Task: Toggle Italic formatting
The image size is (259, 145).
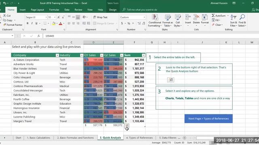Action: click(32, 23)
